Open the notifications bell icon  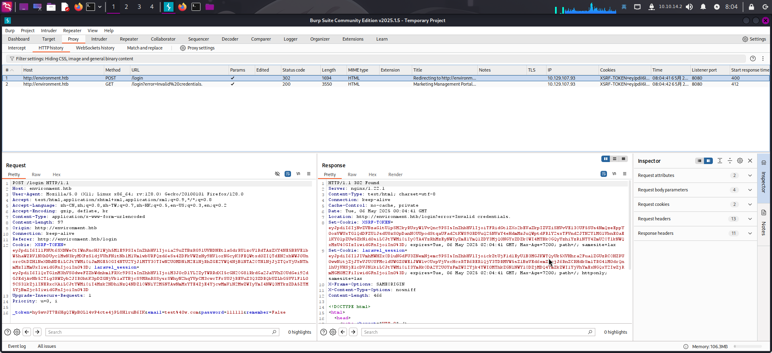pos(703,7)
